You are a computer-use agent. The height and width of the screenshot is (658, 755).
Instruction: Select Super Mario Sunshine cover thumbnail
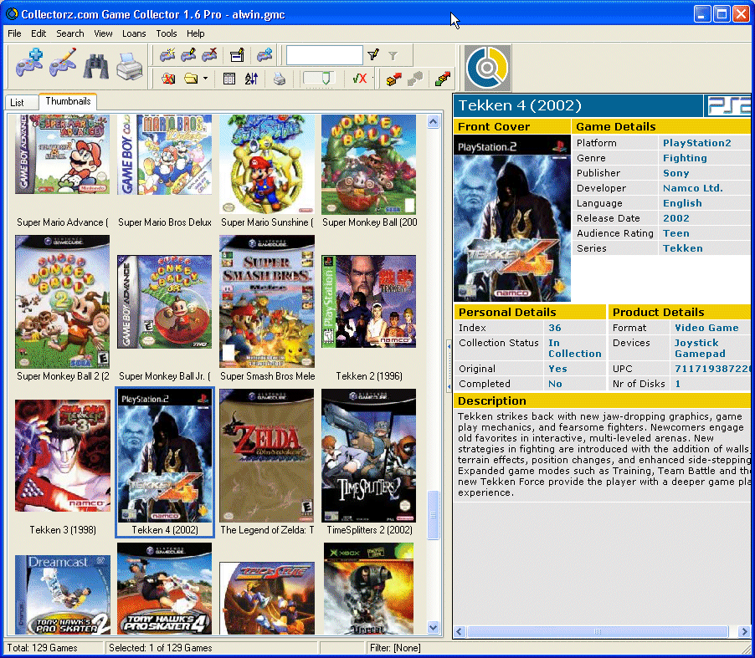click(267, 164)
